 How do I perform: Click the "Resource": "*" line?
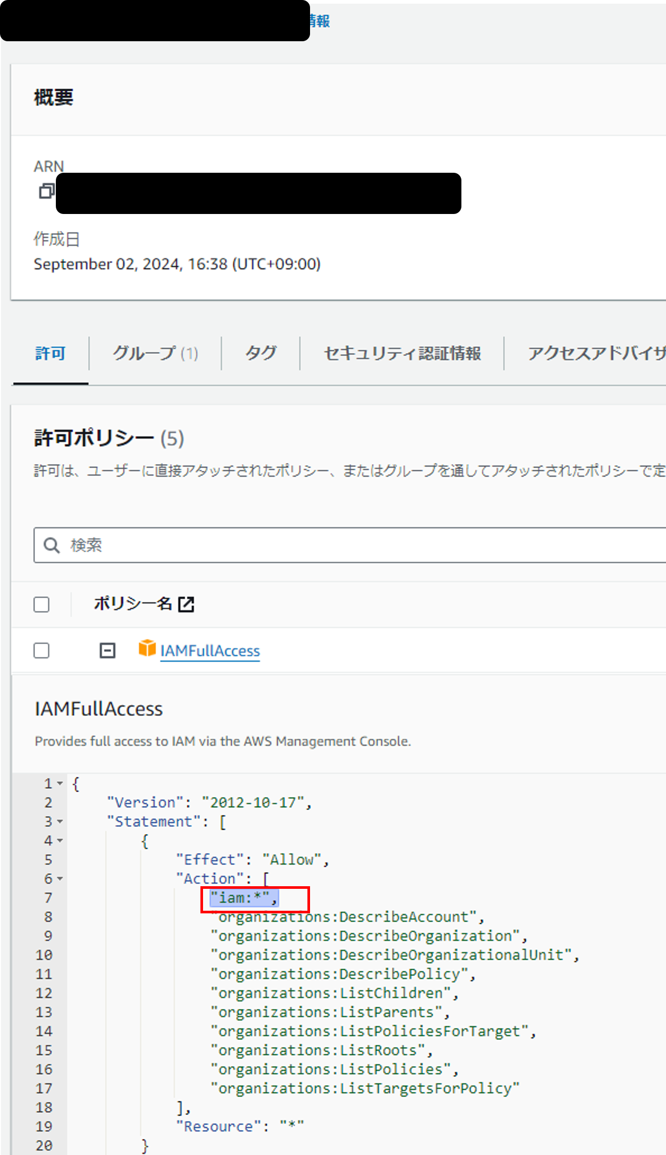[240, 1126]
